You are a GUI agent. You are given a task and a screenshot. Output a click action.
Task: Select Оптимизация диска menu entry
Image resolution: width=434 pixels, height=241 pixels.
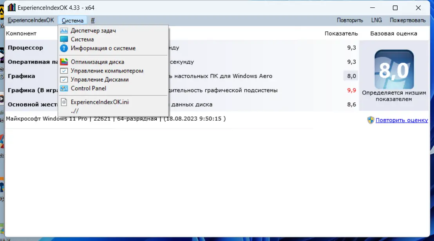point(114,62)
